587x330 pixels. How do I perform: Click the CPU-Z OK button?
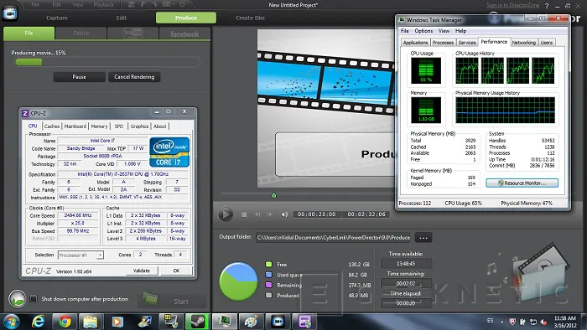point(176,271)
